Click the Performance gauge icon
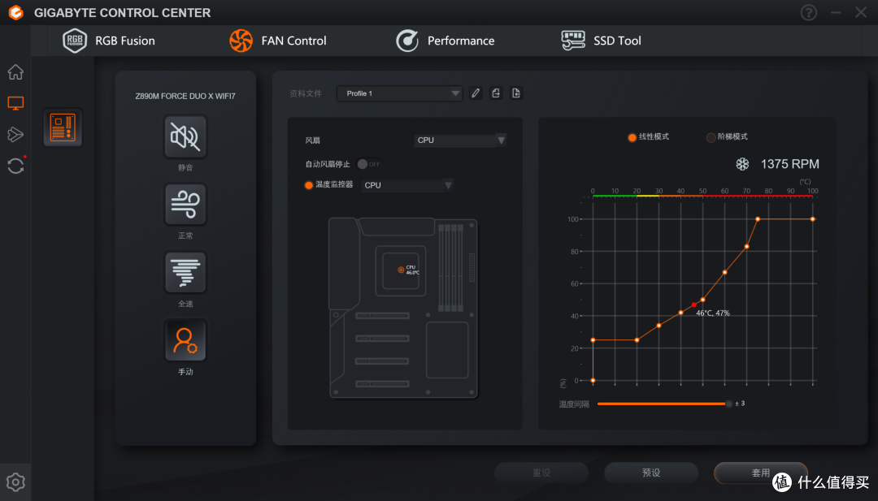Viewport: 878px width, 501px height. [x=407, y=41]
